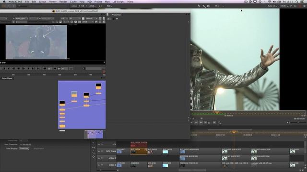Open the B input node dropdown

(x=48, y=18)
